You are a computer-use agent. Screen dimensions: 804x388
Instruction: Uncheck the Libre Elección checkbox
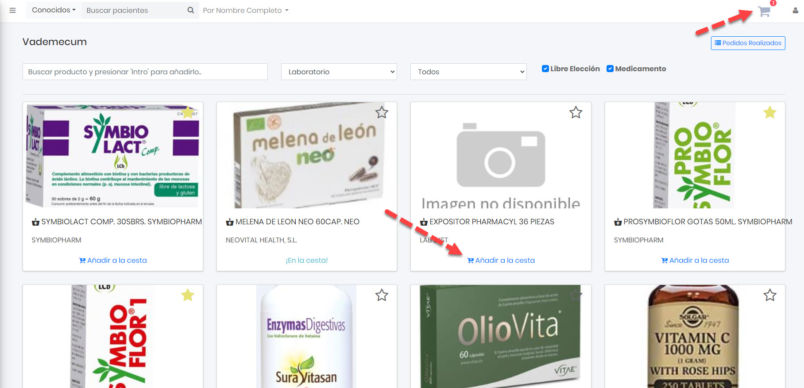coord(545,69)
